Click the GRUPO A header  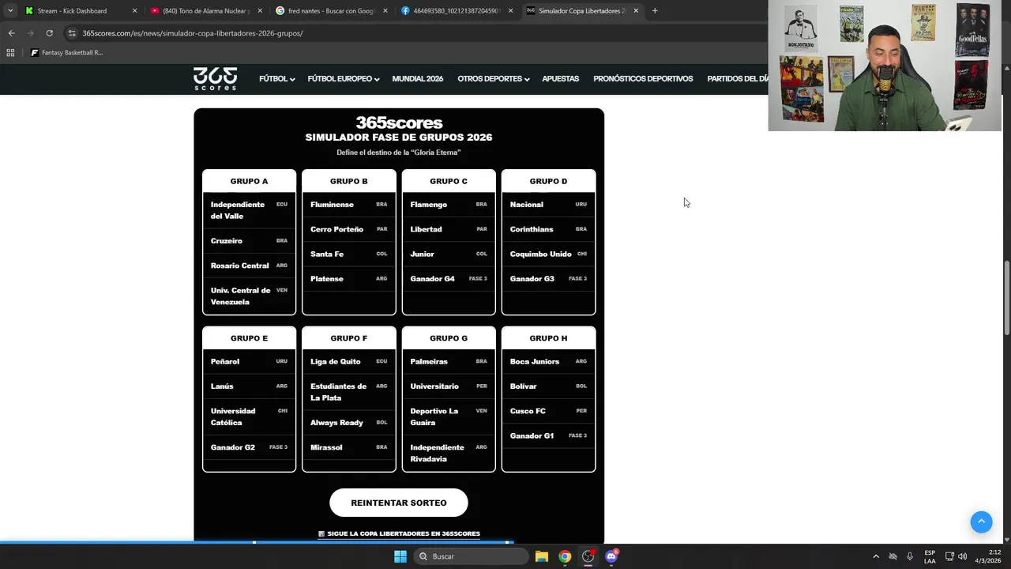click(x=249, y=181)
